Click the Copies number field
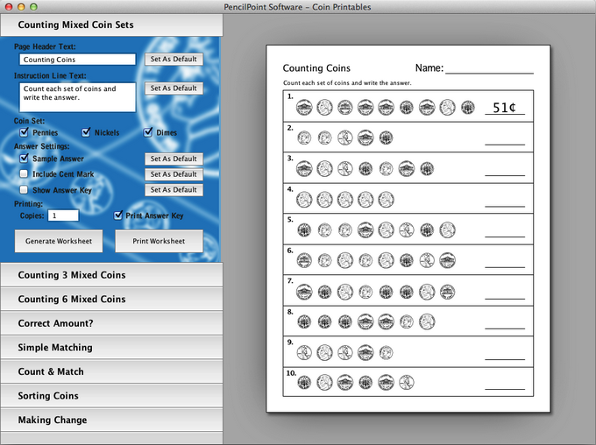The height and width of the screenshot is (445, 596). (x=63, y=215)
